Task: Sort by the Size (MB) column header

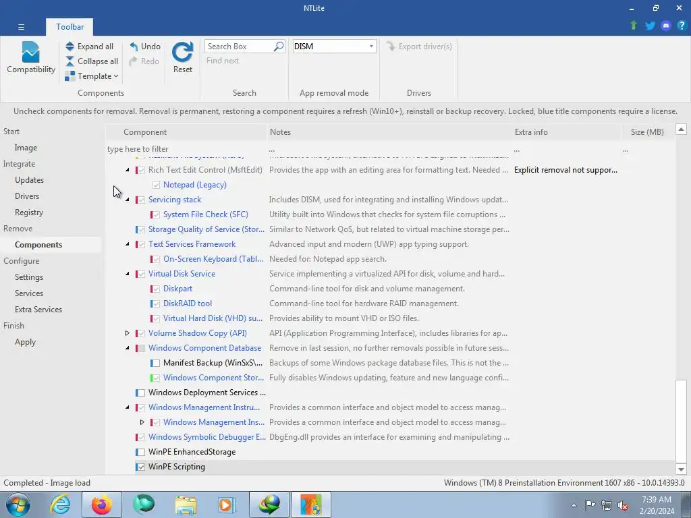Action: [x=647, y=132]
